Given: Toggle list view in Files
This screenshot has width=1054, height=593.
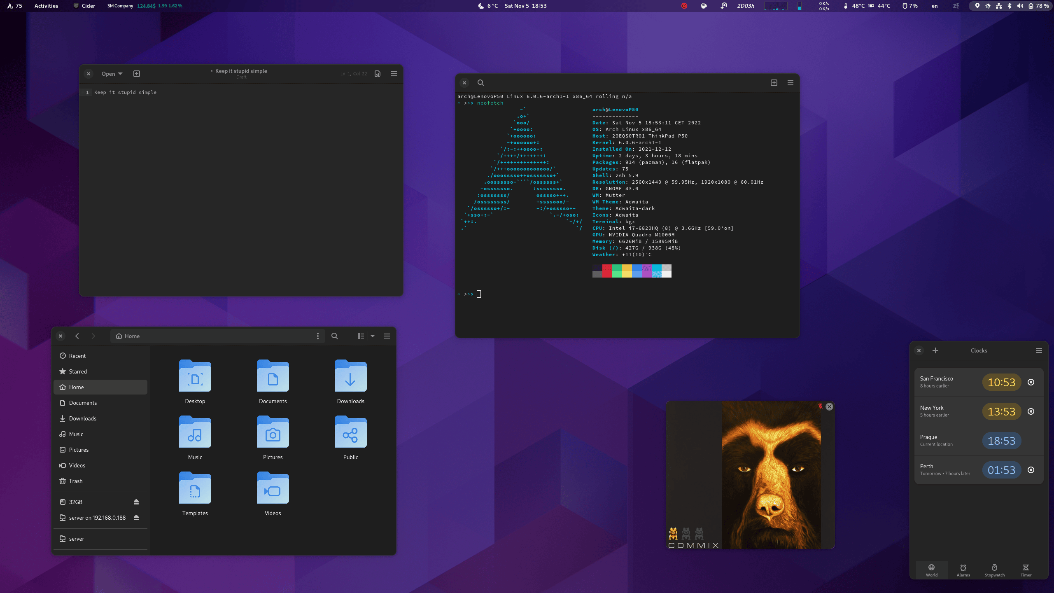Looking at the screenshot, I should click(x=361, y=336).
